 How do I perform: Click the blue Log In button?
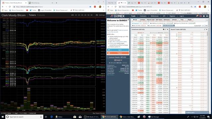118,50
